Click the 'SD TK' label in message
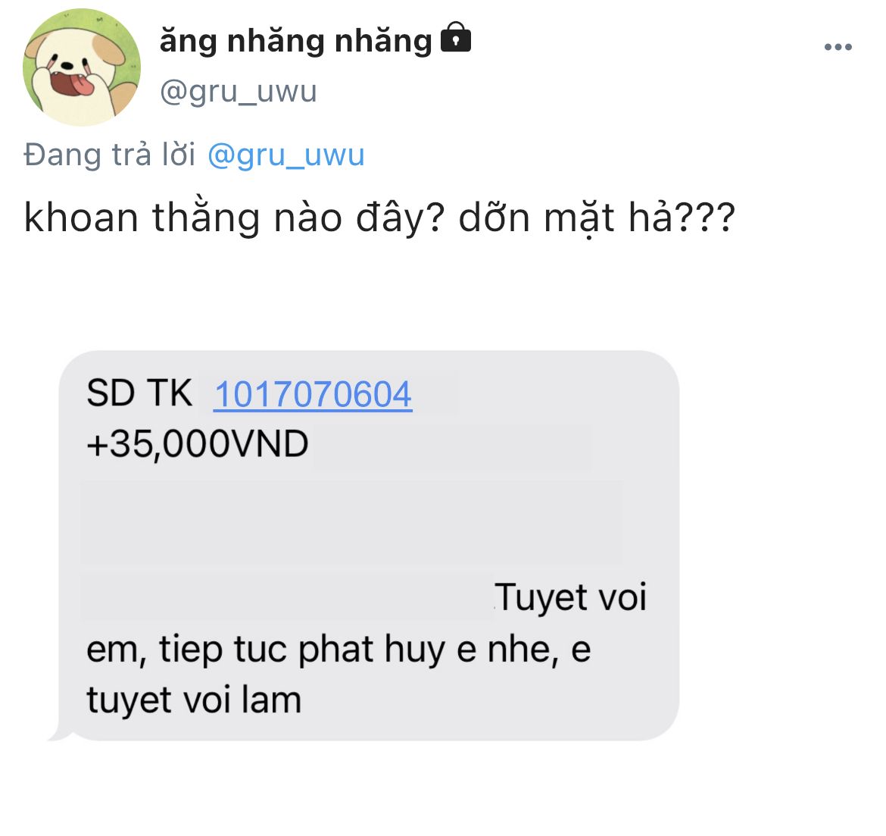The image size is (886, 836). (139, 393)
